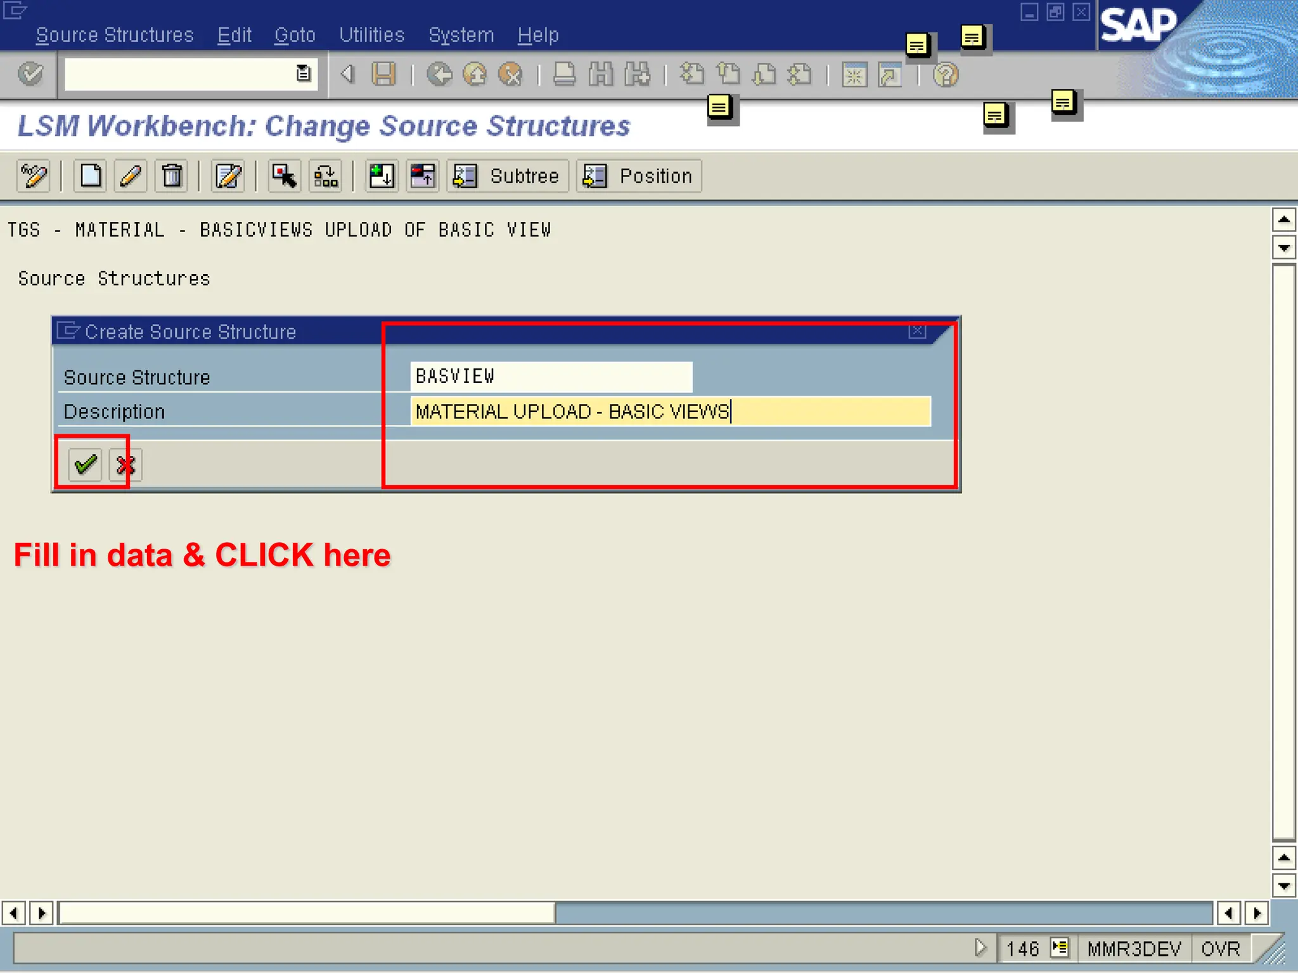Click the hierarchy reassign icon
1298x974 pixels.
(325, 176)
